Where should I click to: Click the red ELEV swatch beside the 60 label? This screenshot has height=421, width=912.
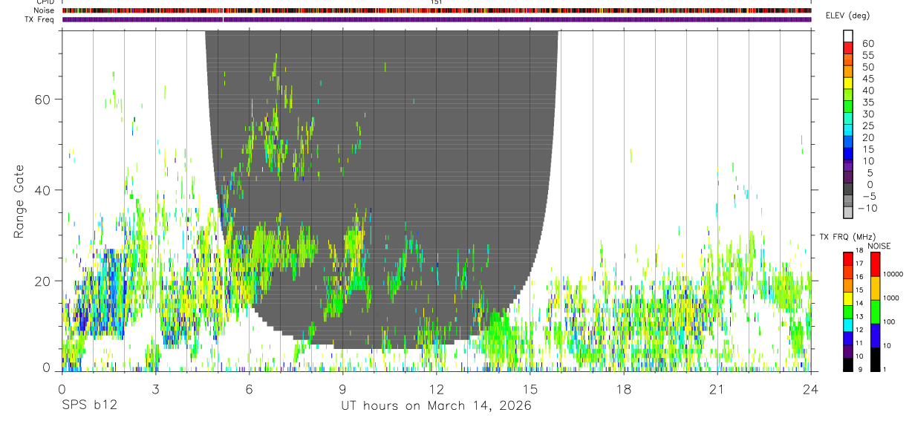[x=848, y=47]
